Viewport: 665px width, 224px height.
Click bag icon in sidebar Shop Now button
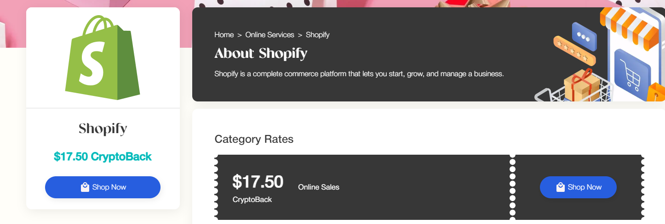click(85, 187)
